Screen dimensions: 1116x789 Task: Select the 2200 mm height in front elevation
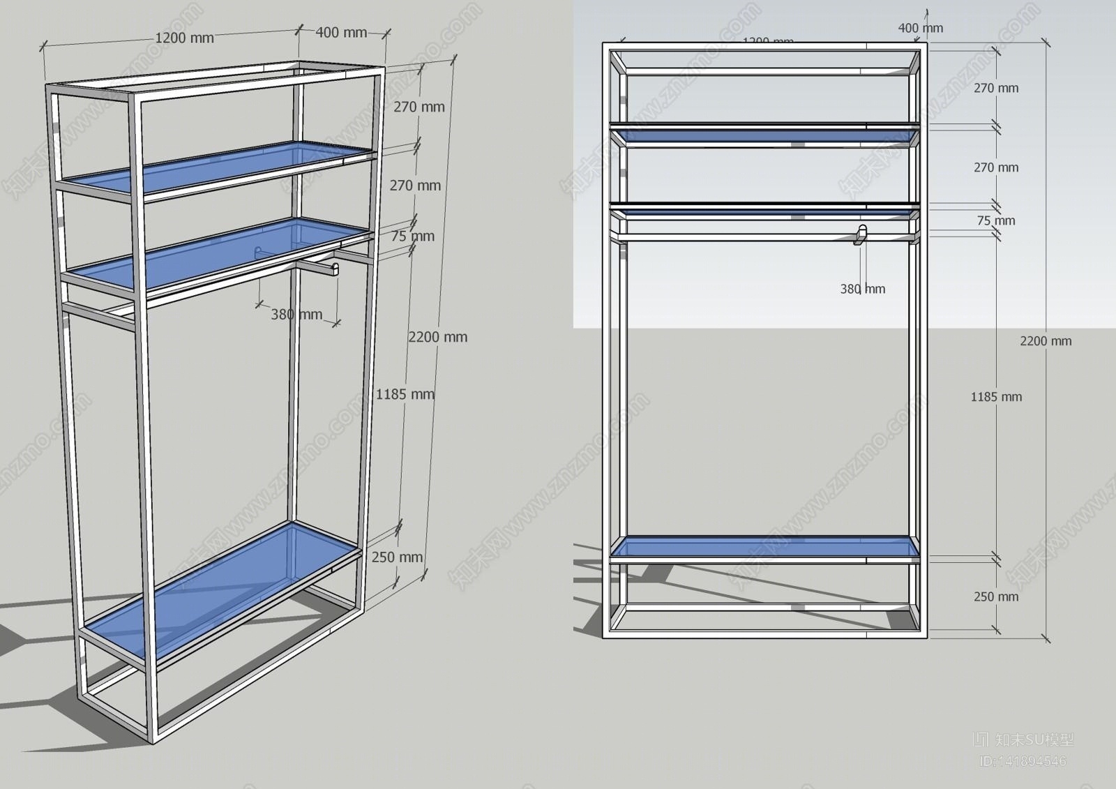pyautogui.click(x=1046, y=341)
